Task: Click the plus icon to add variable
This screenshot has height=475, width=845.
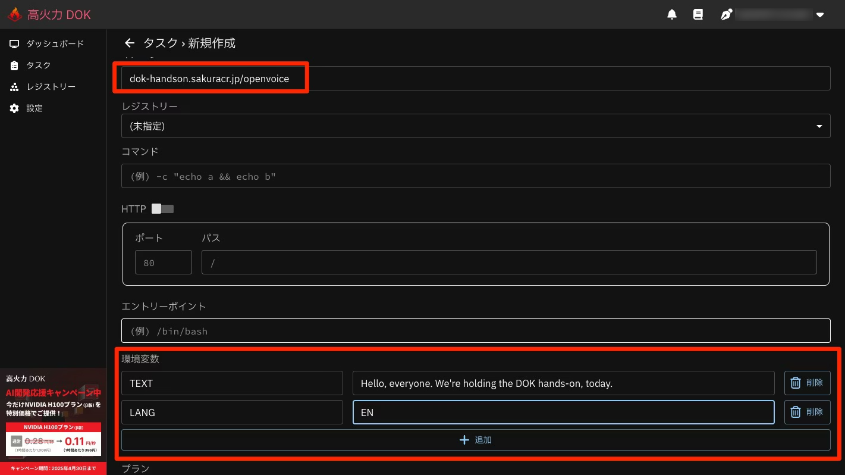Action: [x=465, y=440]
